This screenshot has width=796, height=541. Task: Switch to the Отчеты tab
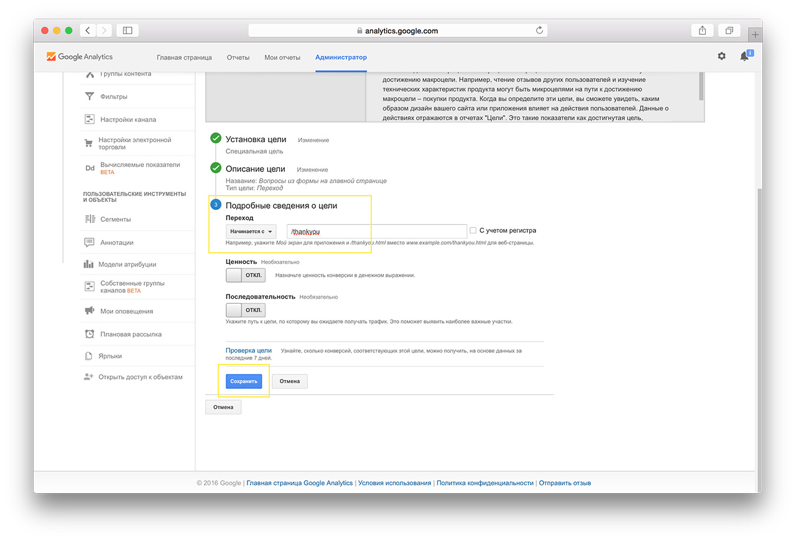point(238,57)
